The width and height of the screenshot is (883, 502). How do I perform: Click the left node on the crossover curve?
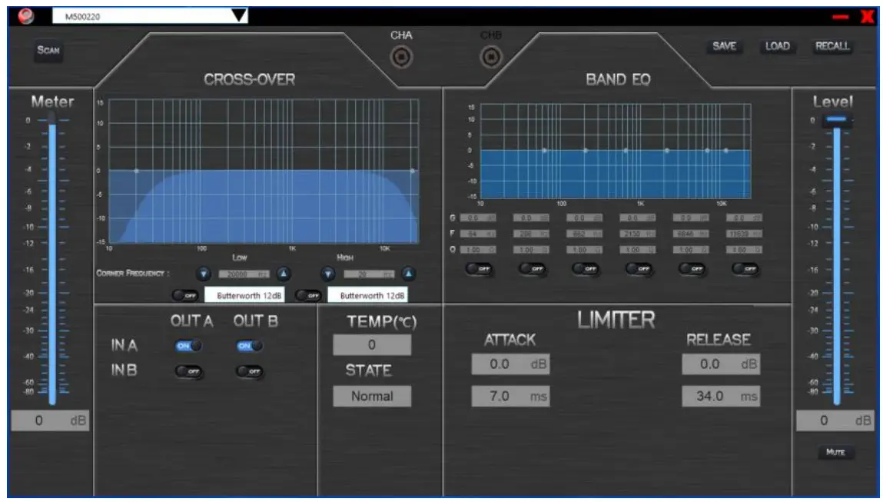136,171
